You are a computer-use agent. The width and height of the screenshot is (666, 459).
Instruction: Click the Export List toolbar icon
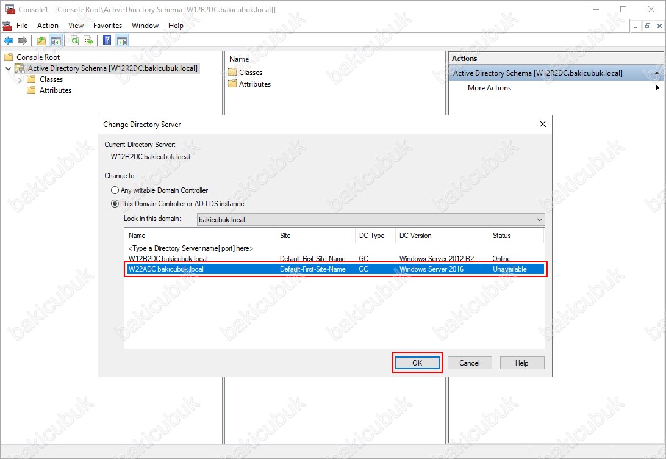[x=88, y=41]
